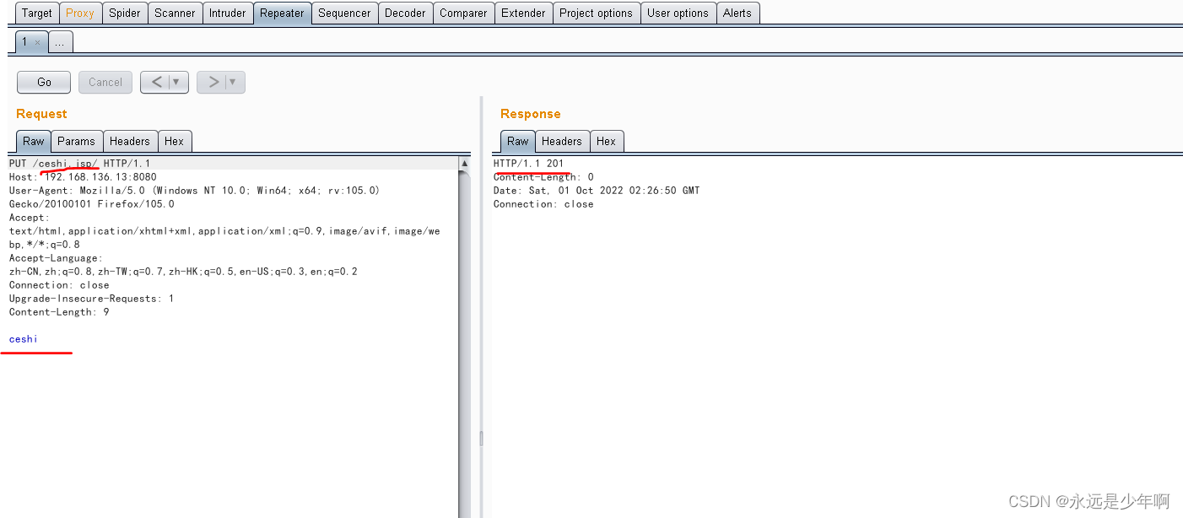The height and width of the screenshot is (518, 1183).
Task: Open the Project options tab
Action: [x=596, y=13]
